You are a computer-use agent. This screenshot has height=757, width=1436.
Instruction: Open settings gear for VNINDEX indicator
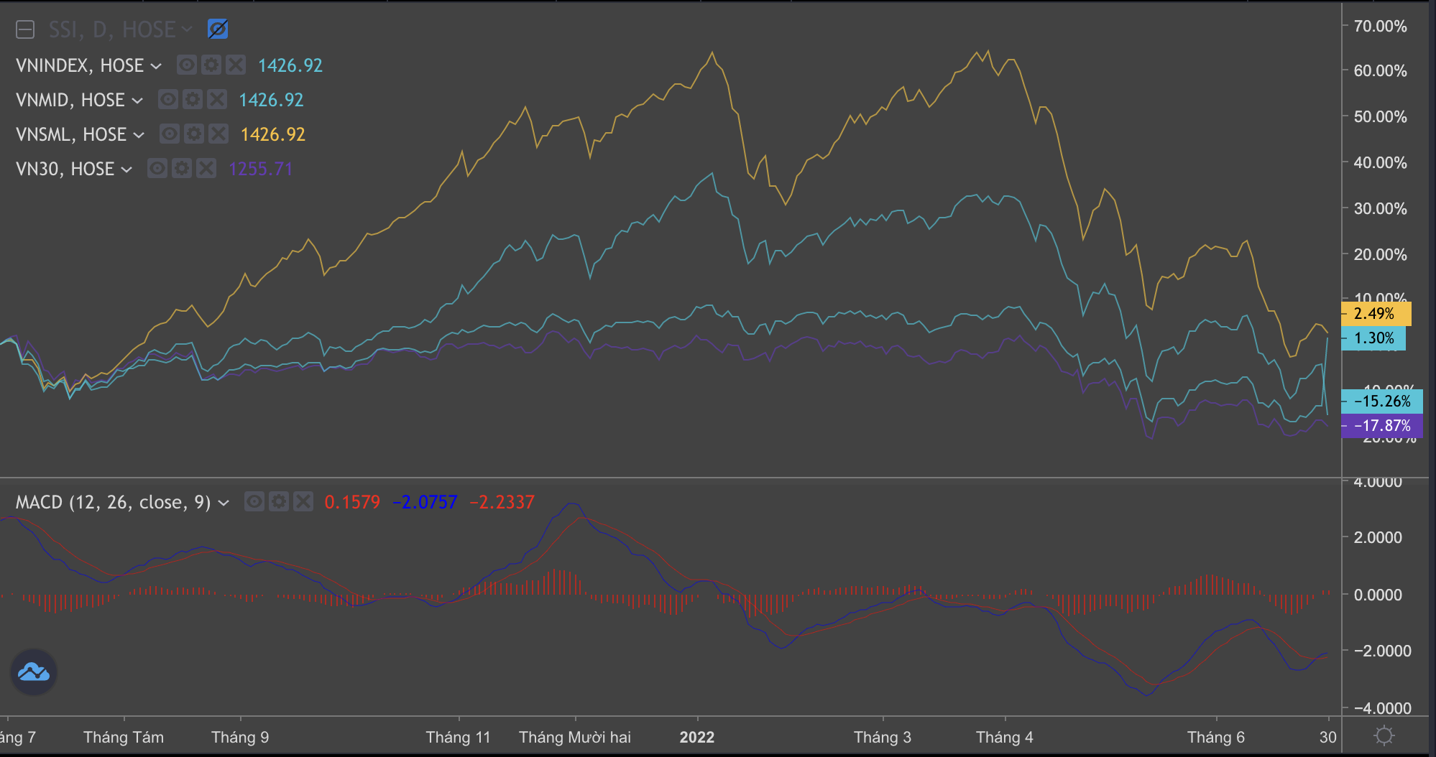211,65
